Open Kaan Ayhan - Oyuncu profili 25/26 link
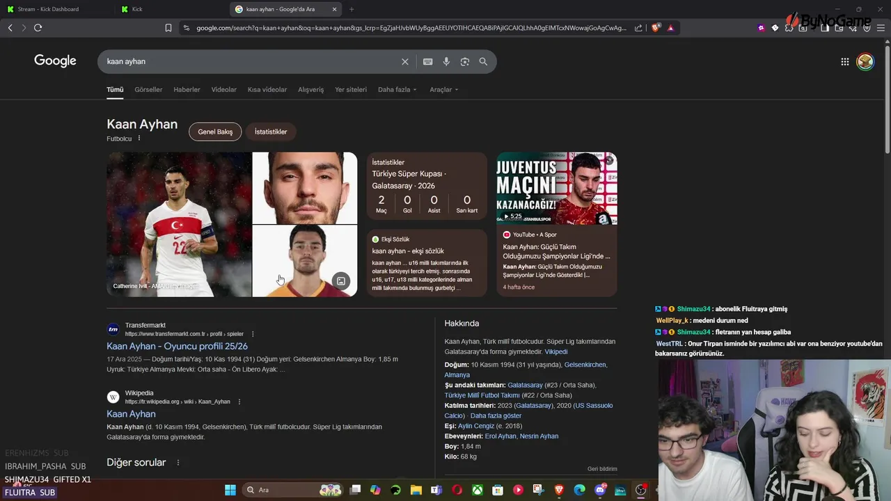 point(177,347)
